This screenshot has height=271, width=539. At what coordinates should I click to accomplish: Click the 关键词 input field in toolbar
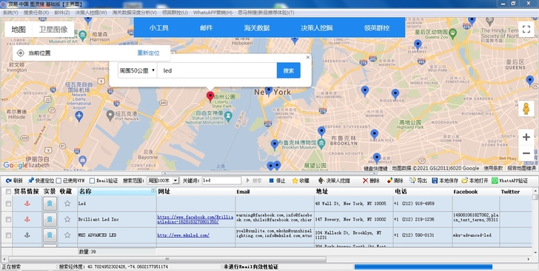(221, 181)
